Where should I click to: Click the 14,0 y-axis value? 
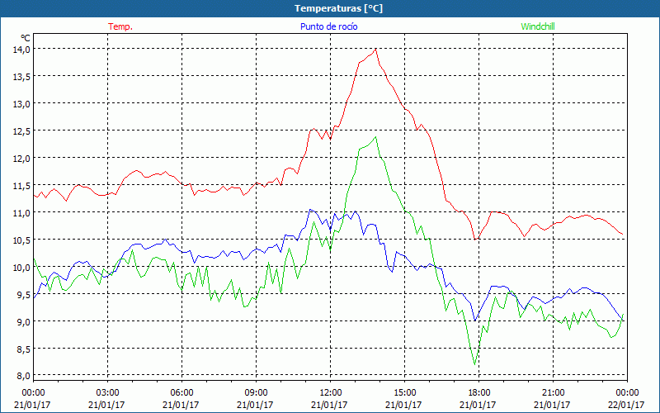coord(21,50)
